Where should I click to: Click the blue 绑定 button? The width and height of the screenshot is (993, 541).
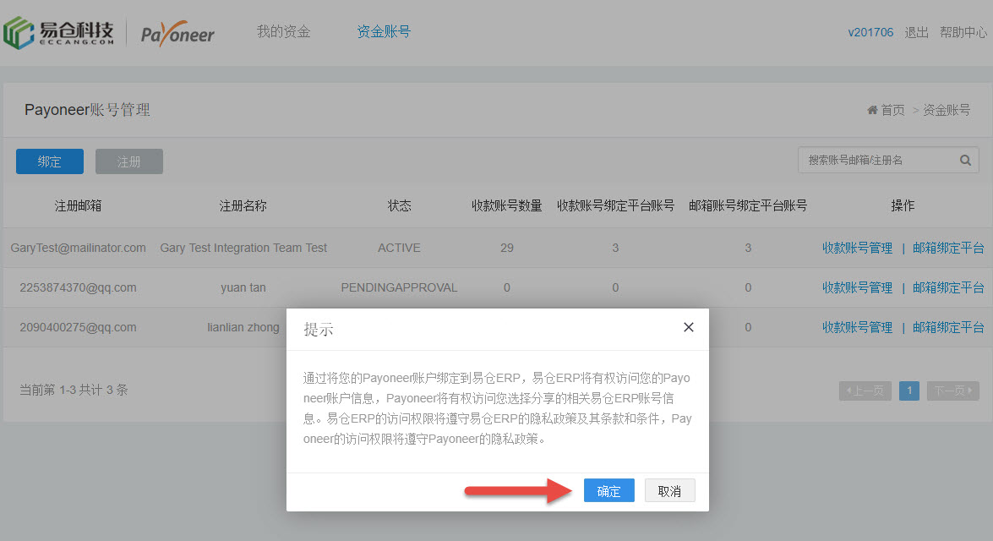49,161
